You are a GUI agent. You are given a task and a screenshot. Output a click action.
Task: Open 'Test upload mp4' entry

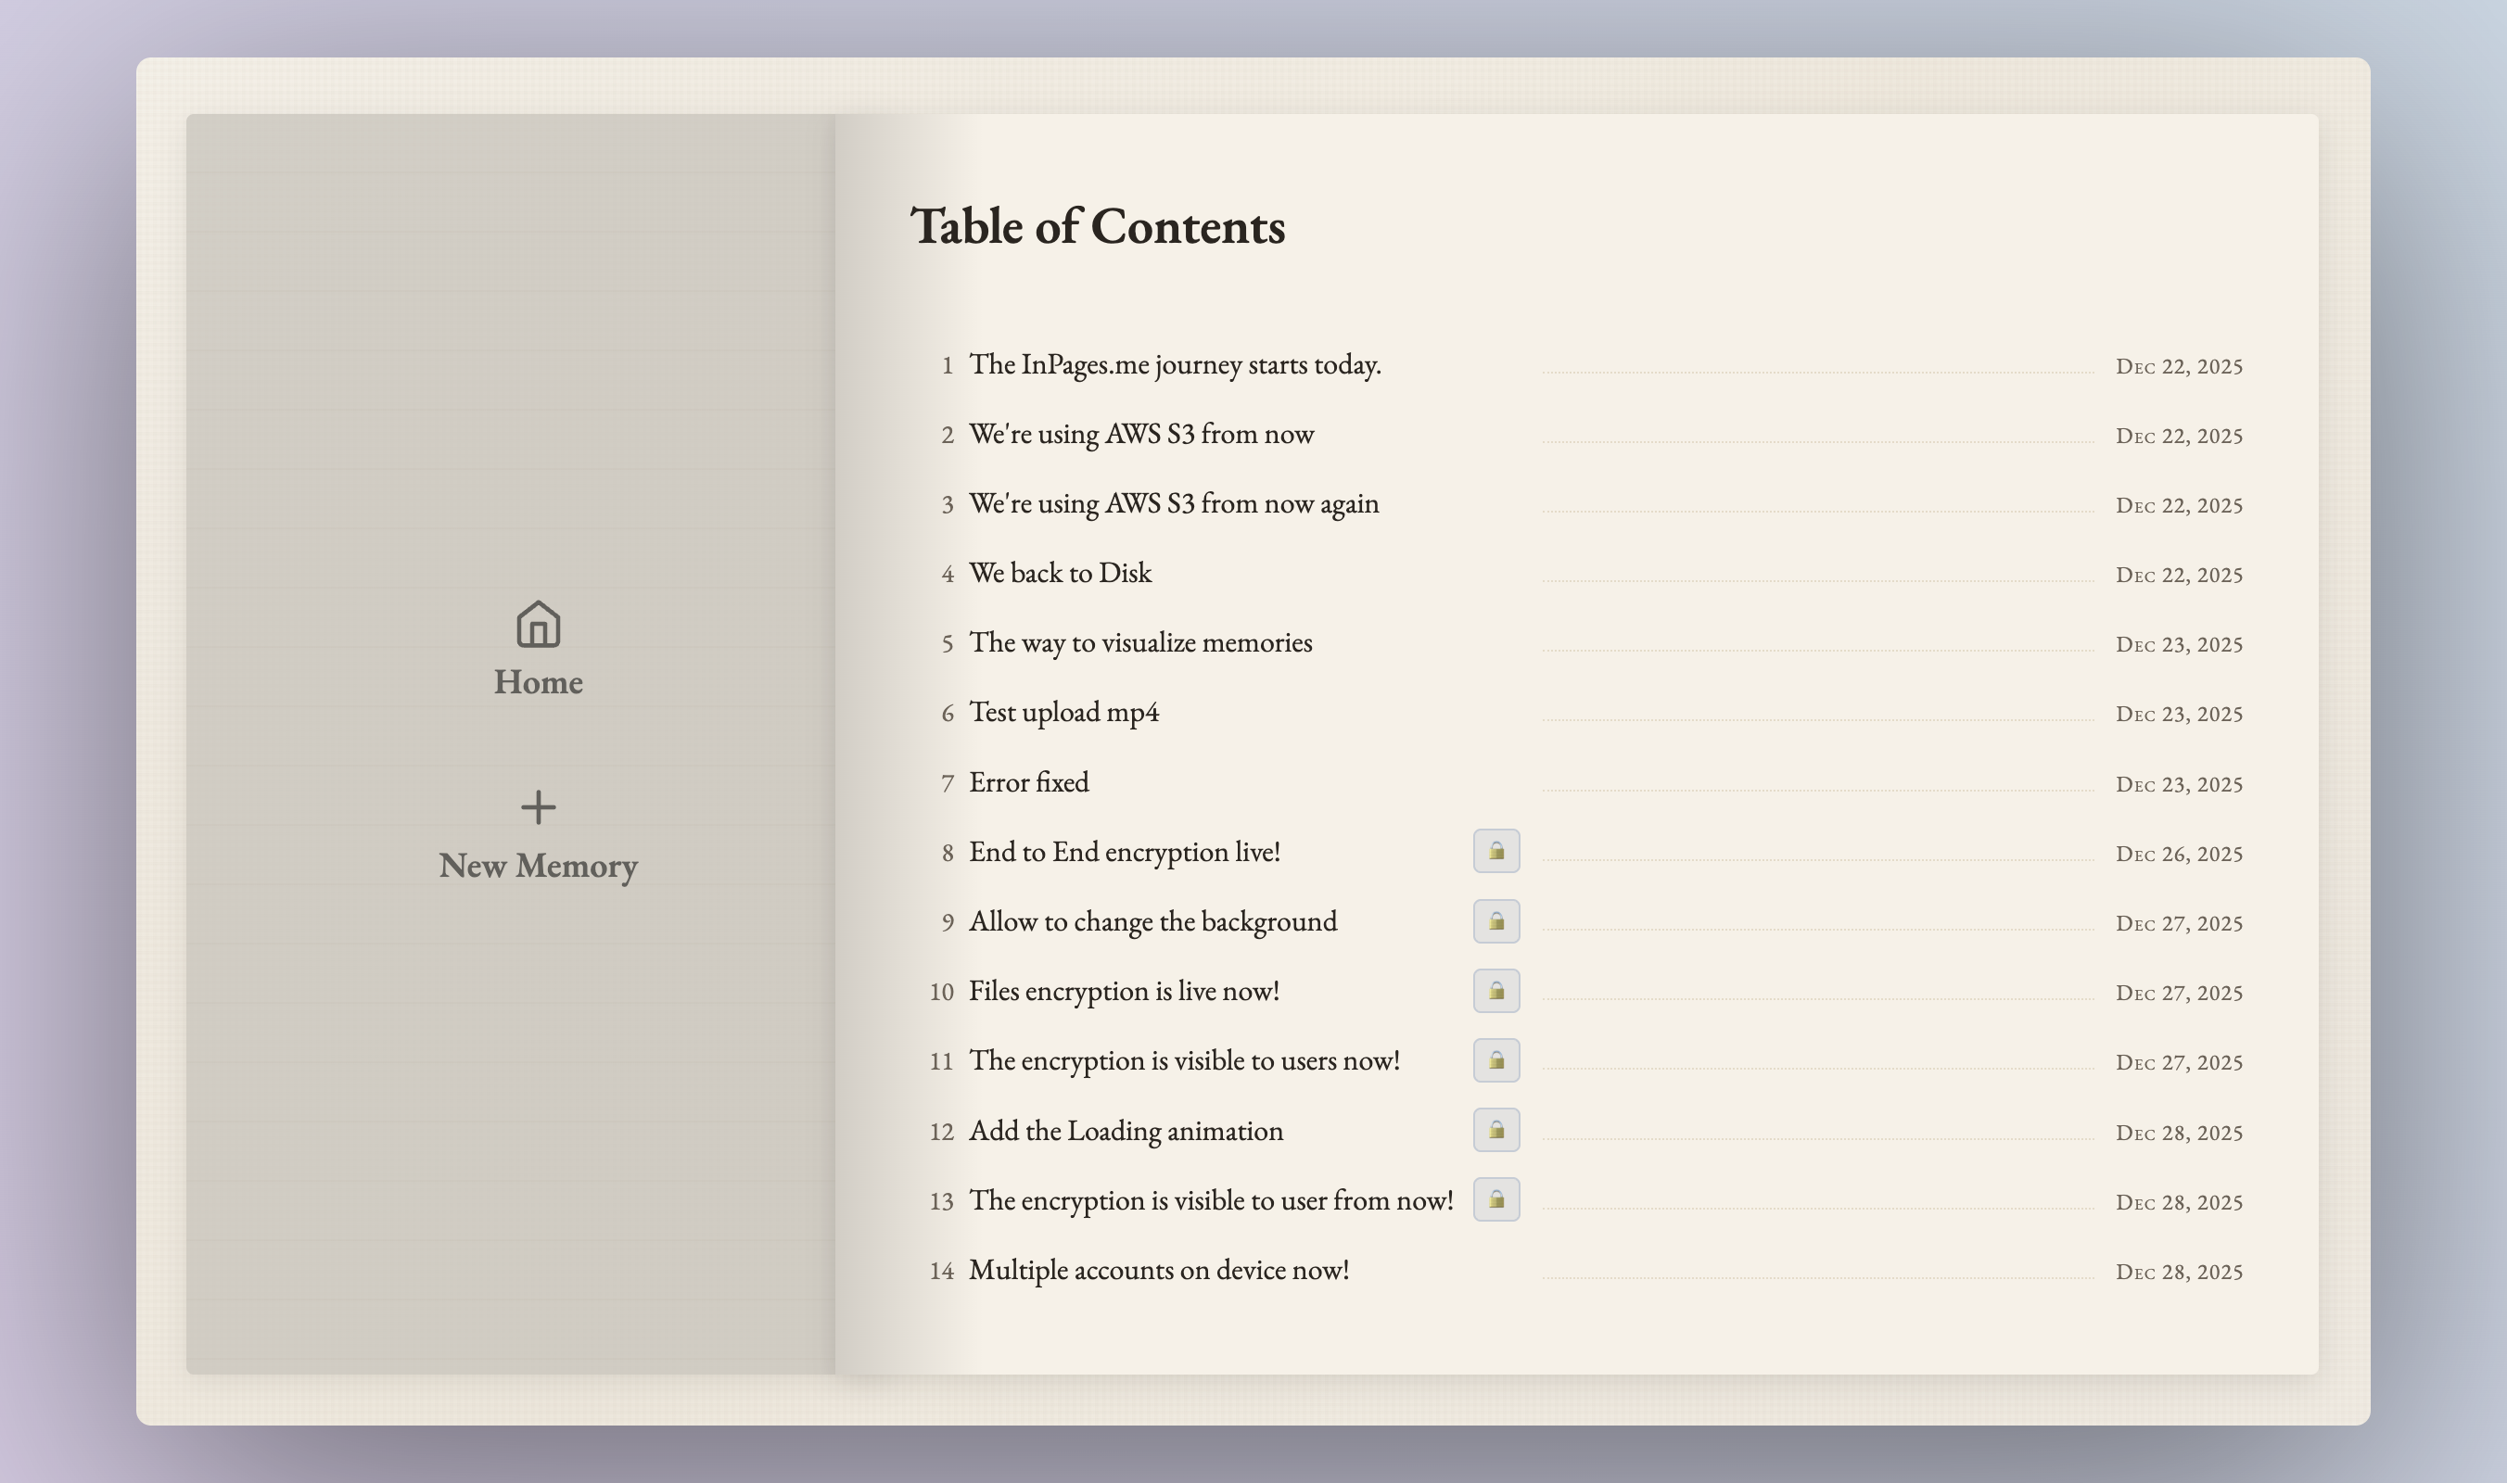1063,713
